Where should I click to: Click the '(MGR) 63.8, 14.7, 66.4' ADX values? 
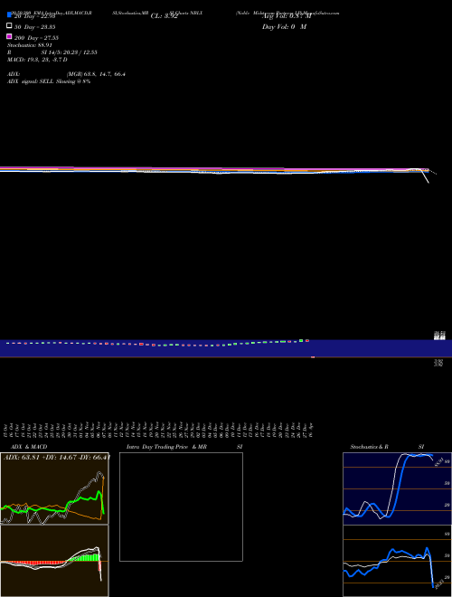(x=96, y=74)
